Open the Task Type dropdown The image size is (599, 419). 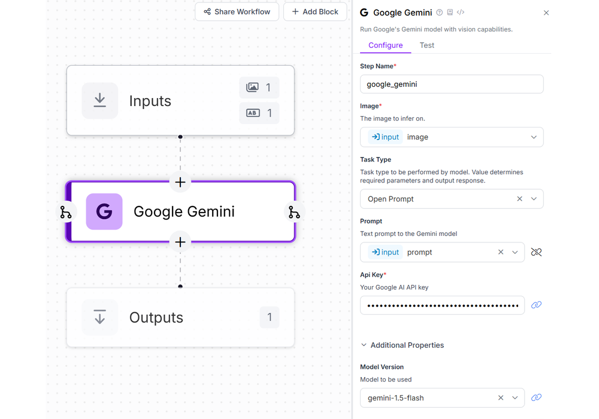[533, 199]
